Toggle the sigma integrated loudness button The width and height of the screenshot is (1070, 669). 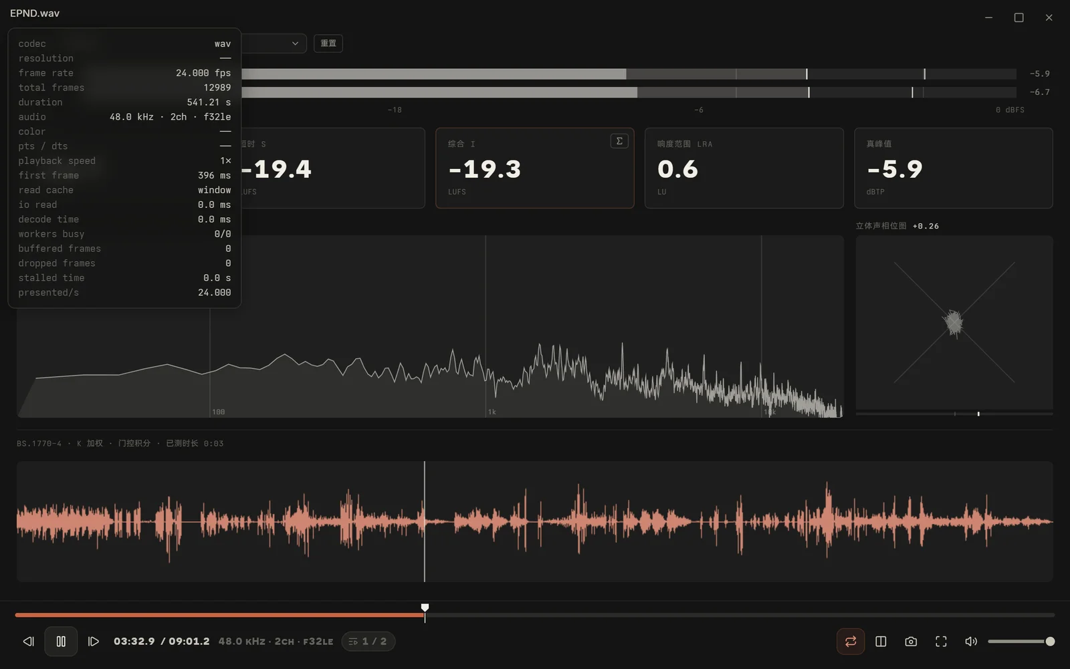pos(619,141)
